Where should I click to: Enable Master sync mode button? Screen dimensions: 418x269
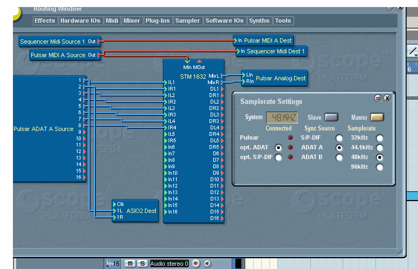(x=377, y=117)
